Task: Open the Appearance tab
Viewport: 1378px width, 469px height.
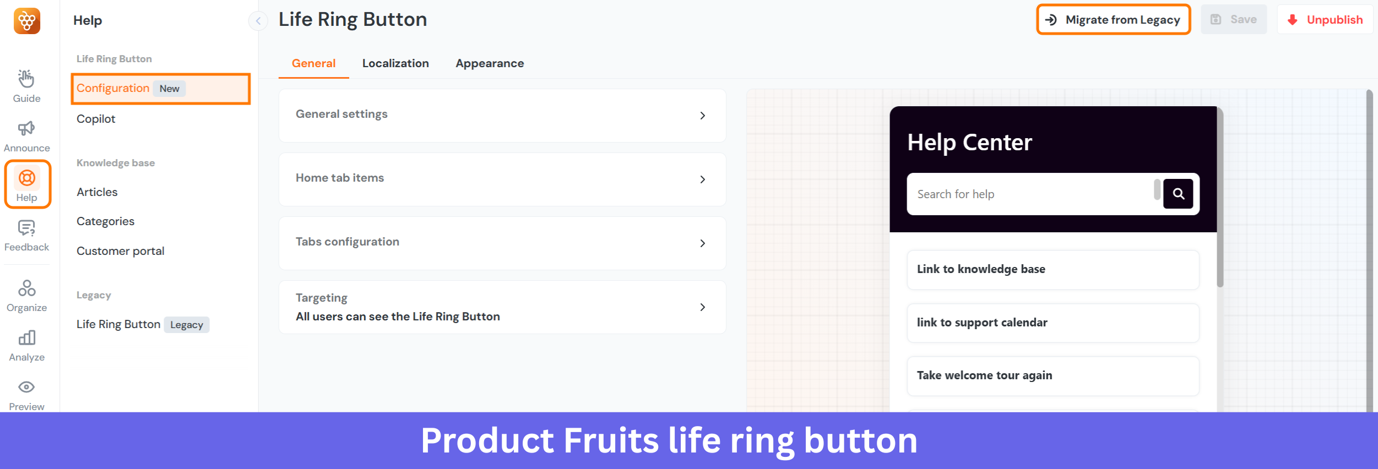Action: pyautogui.click(x=490, y=63)
